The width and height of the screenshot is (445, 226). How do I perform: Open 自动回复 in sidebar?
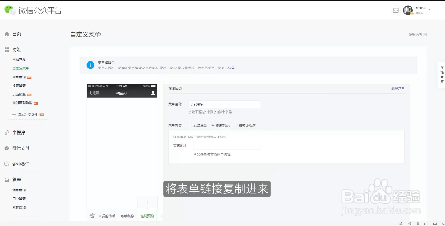(19, 60)
